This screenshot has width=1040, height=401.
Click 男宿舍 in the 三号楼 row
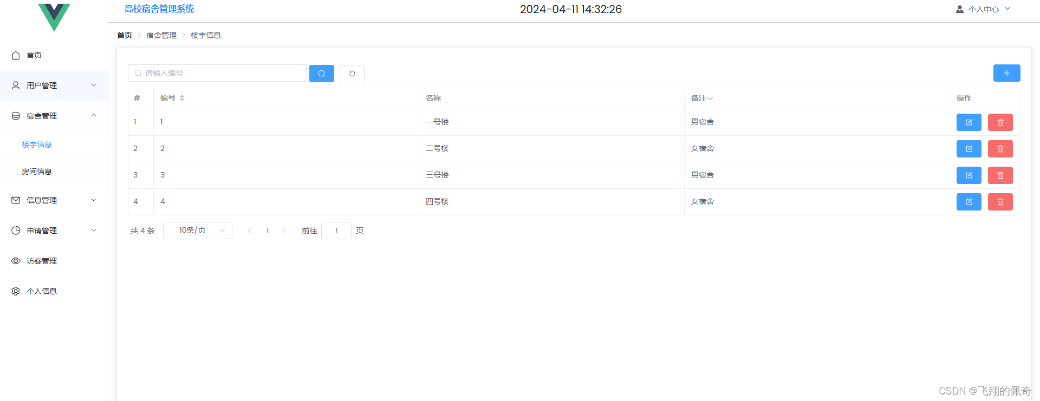(703, 175)
